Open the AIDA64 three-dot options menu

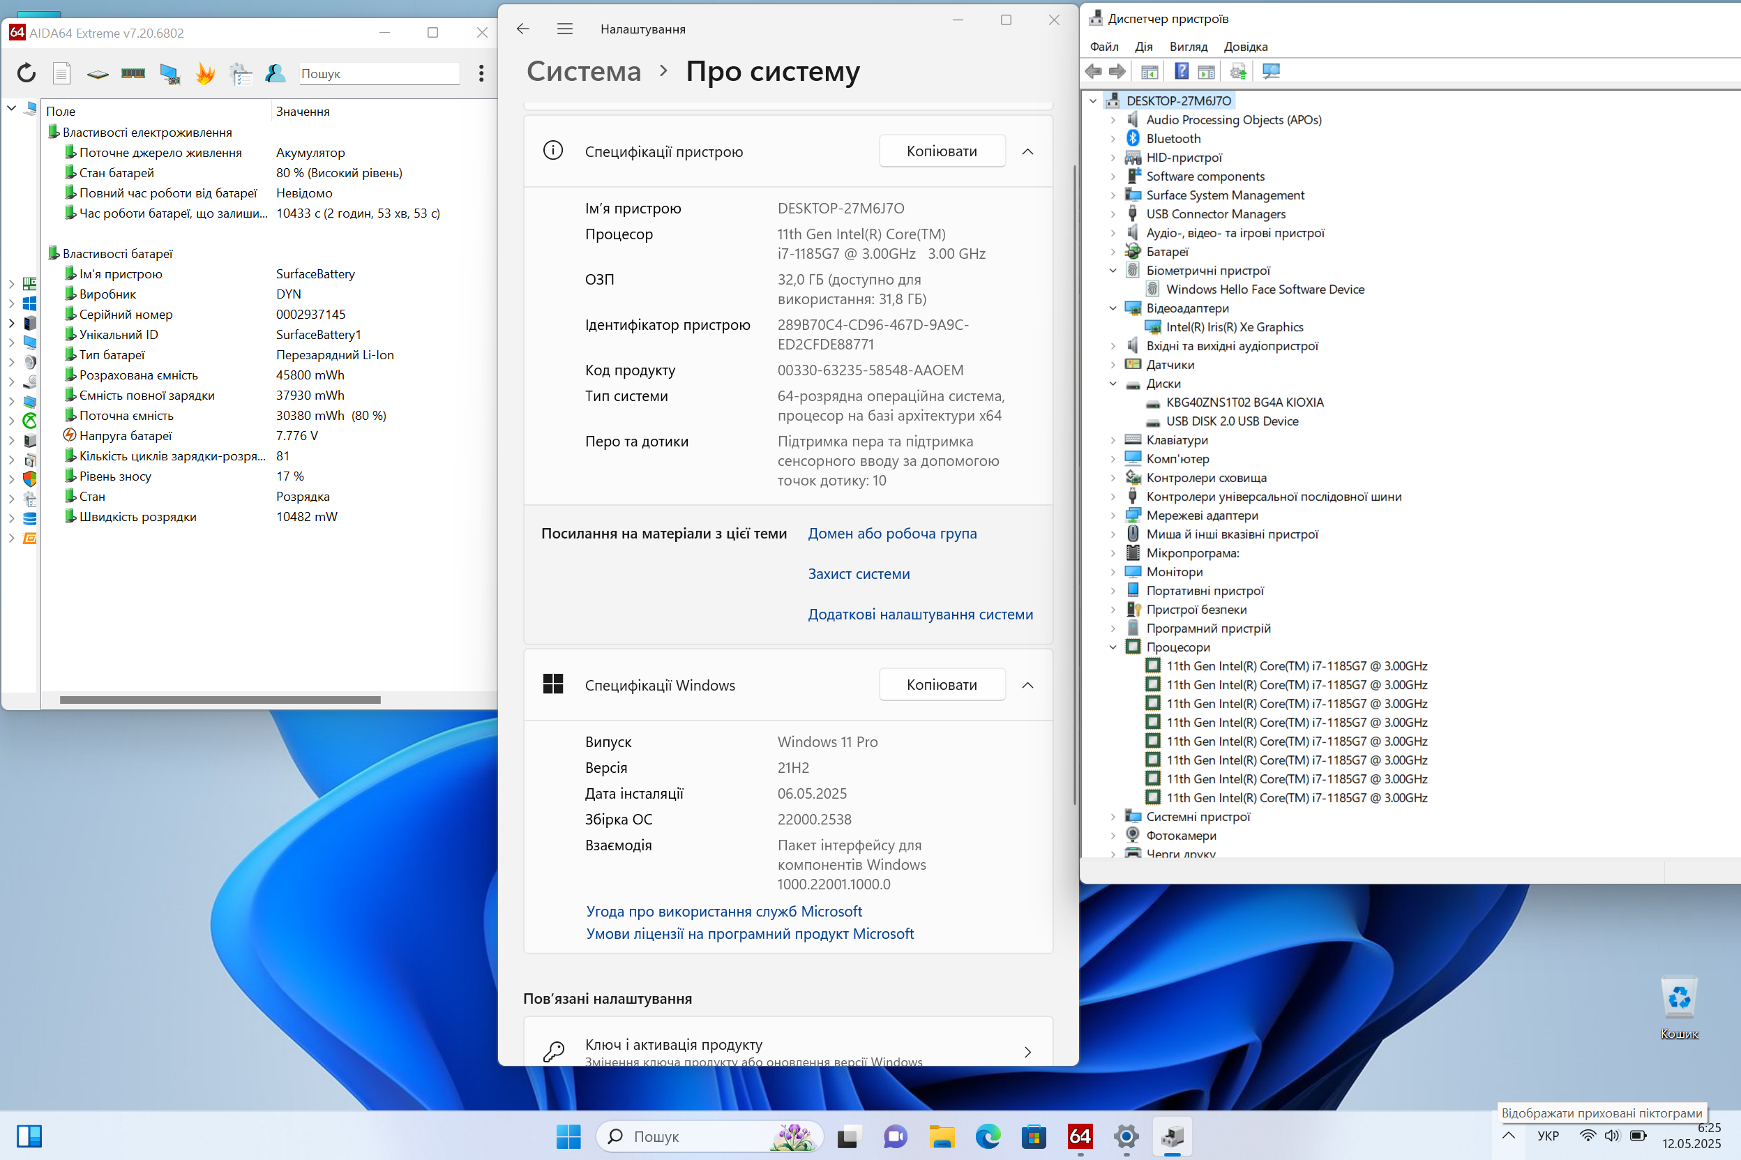coord(481,73)
